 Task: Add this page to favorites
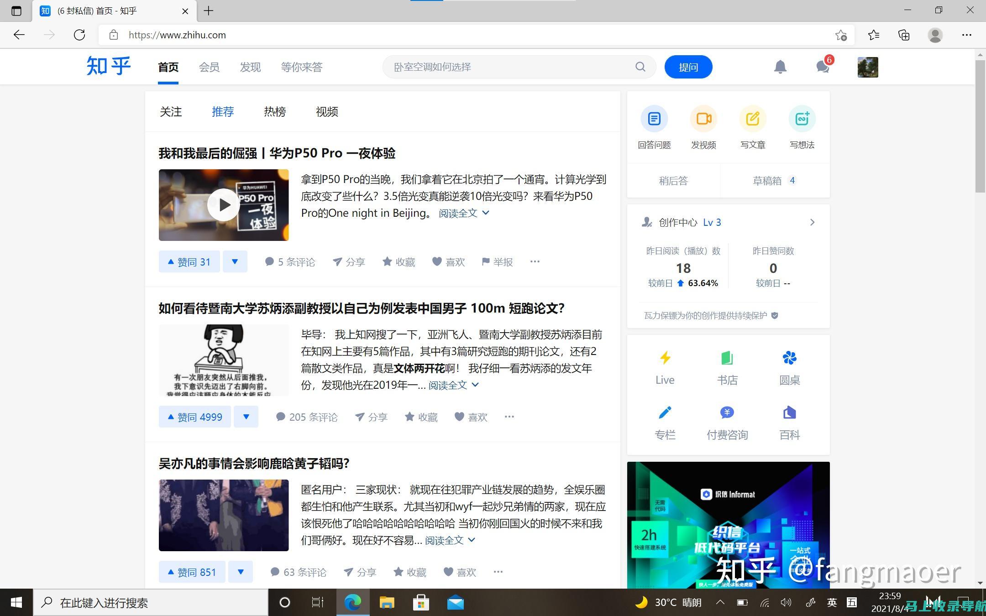pos(841,35)
